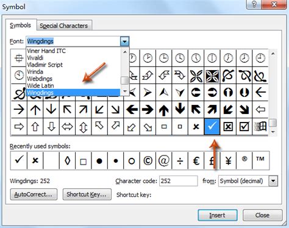Pick copyright sign from recently used symbols
289x228 pixels.
point(148,160)
